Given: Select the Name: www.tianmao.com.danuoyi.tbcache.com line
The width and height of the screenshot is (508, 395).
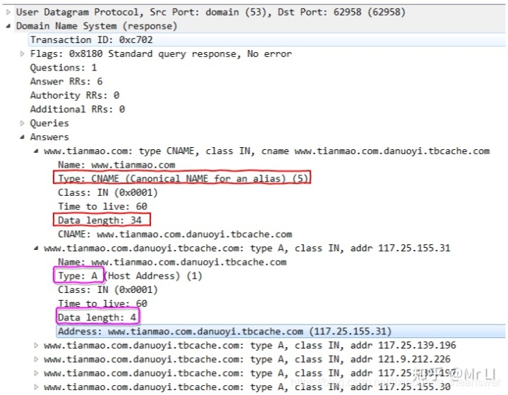Looking at the screenshot, I should [x=172, y=263].
